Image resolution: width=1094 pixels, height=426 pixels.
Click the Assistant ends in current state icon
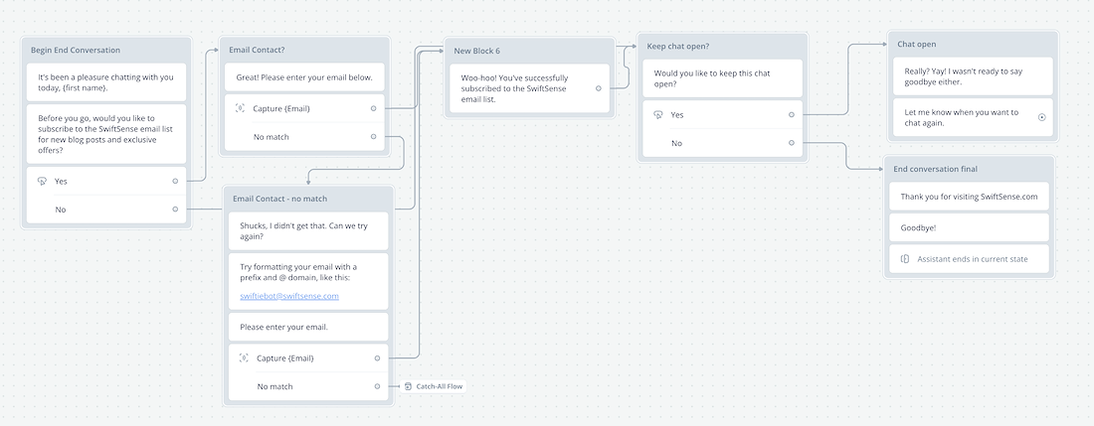905,259
